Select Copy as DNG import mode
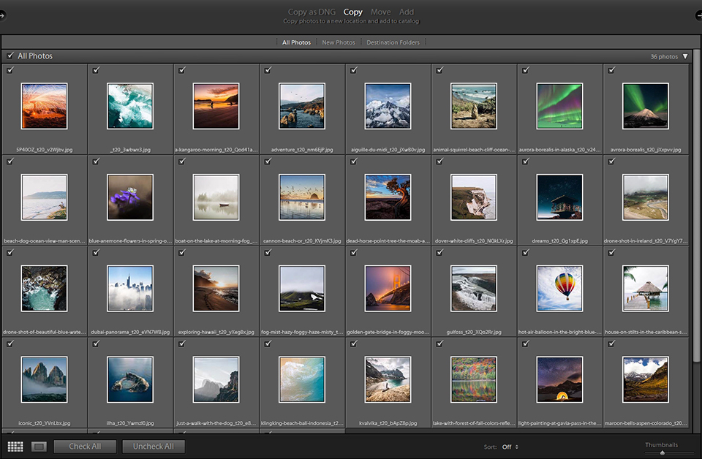This screenshot has height=459, width=702. click(x=312, y=12)
